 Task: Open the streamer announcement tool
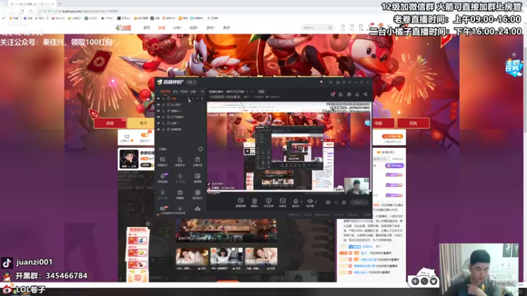[x=197, y=161]
